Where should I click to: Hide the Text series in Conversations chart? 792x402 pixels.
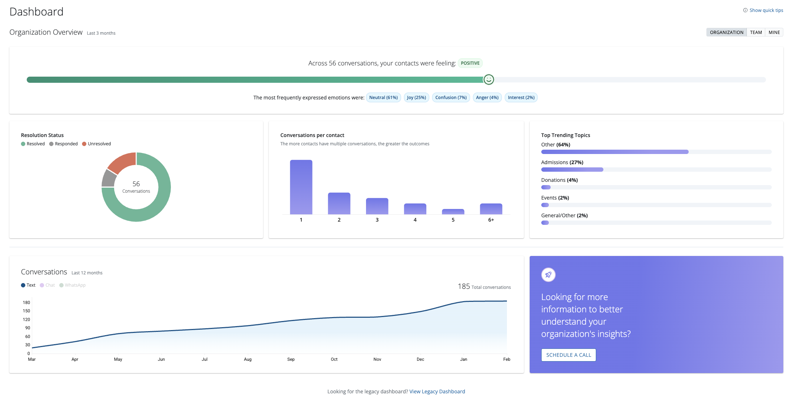pos(28,285)
